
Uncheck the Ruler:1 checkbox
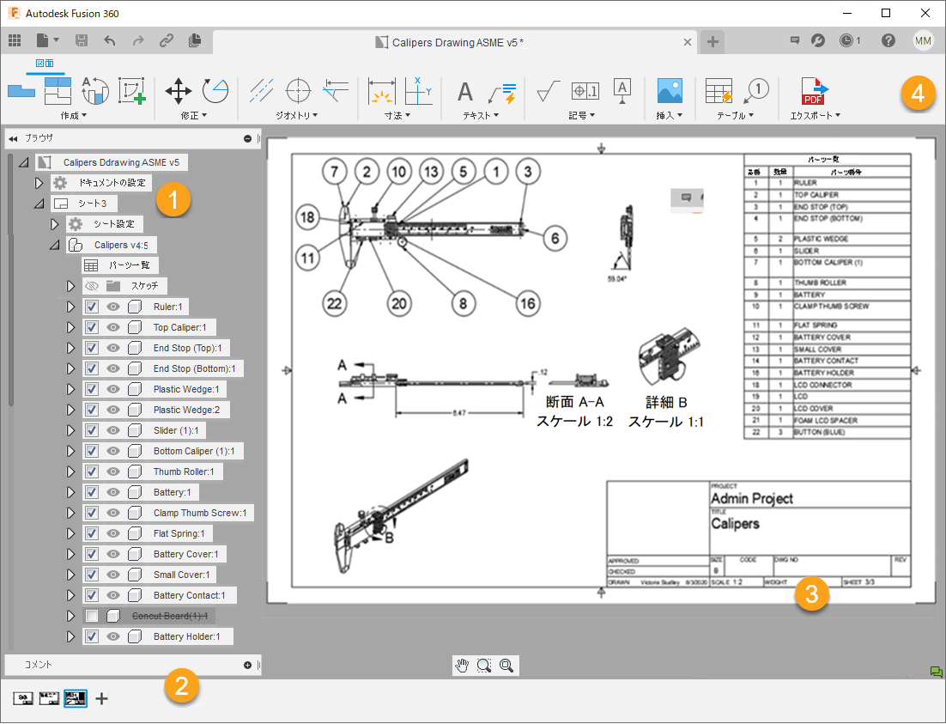[91, 307]
